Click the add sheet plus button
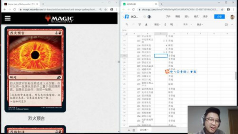 [x=129, y=130]
